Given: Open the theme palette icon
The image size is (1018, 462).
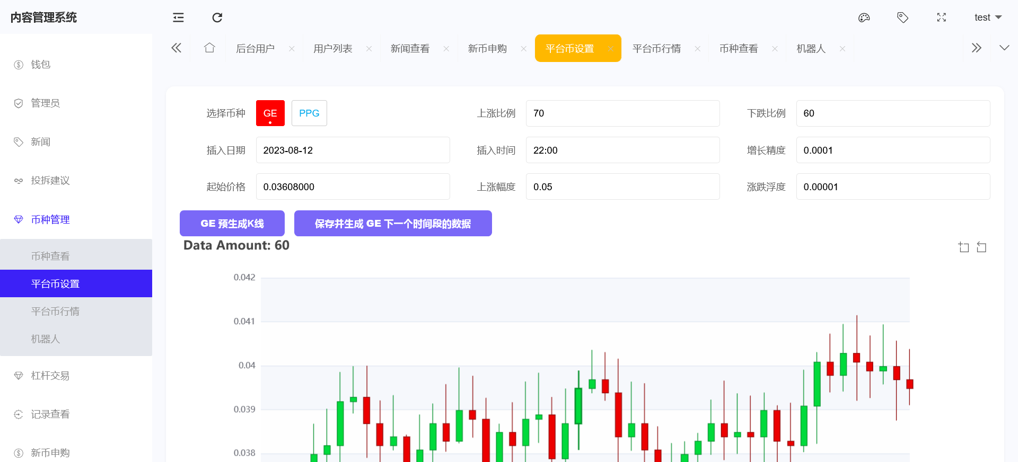Looking at the screenshot, I should click(x=864, y=17).
